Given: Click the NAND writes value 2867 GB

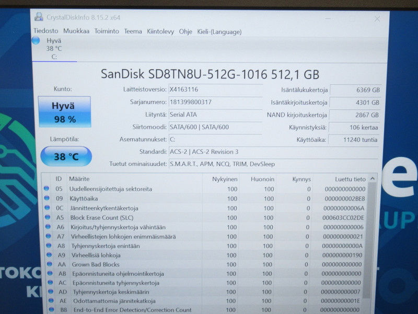Looking at the screenshot, I should tap(354, 115).
